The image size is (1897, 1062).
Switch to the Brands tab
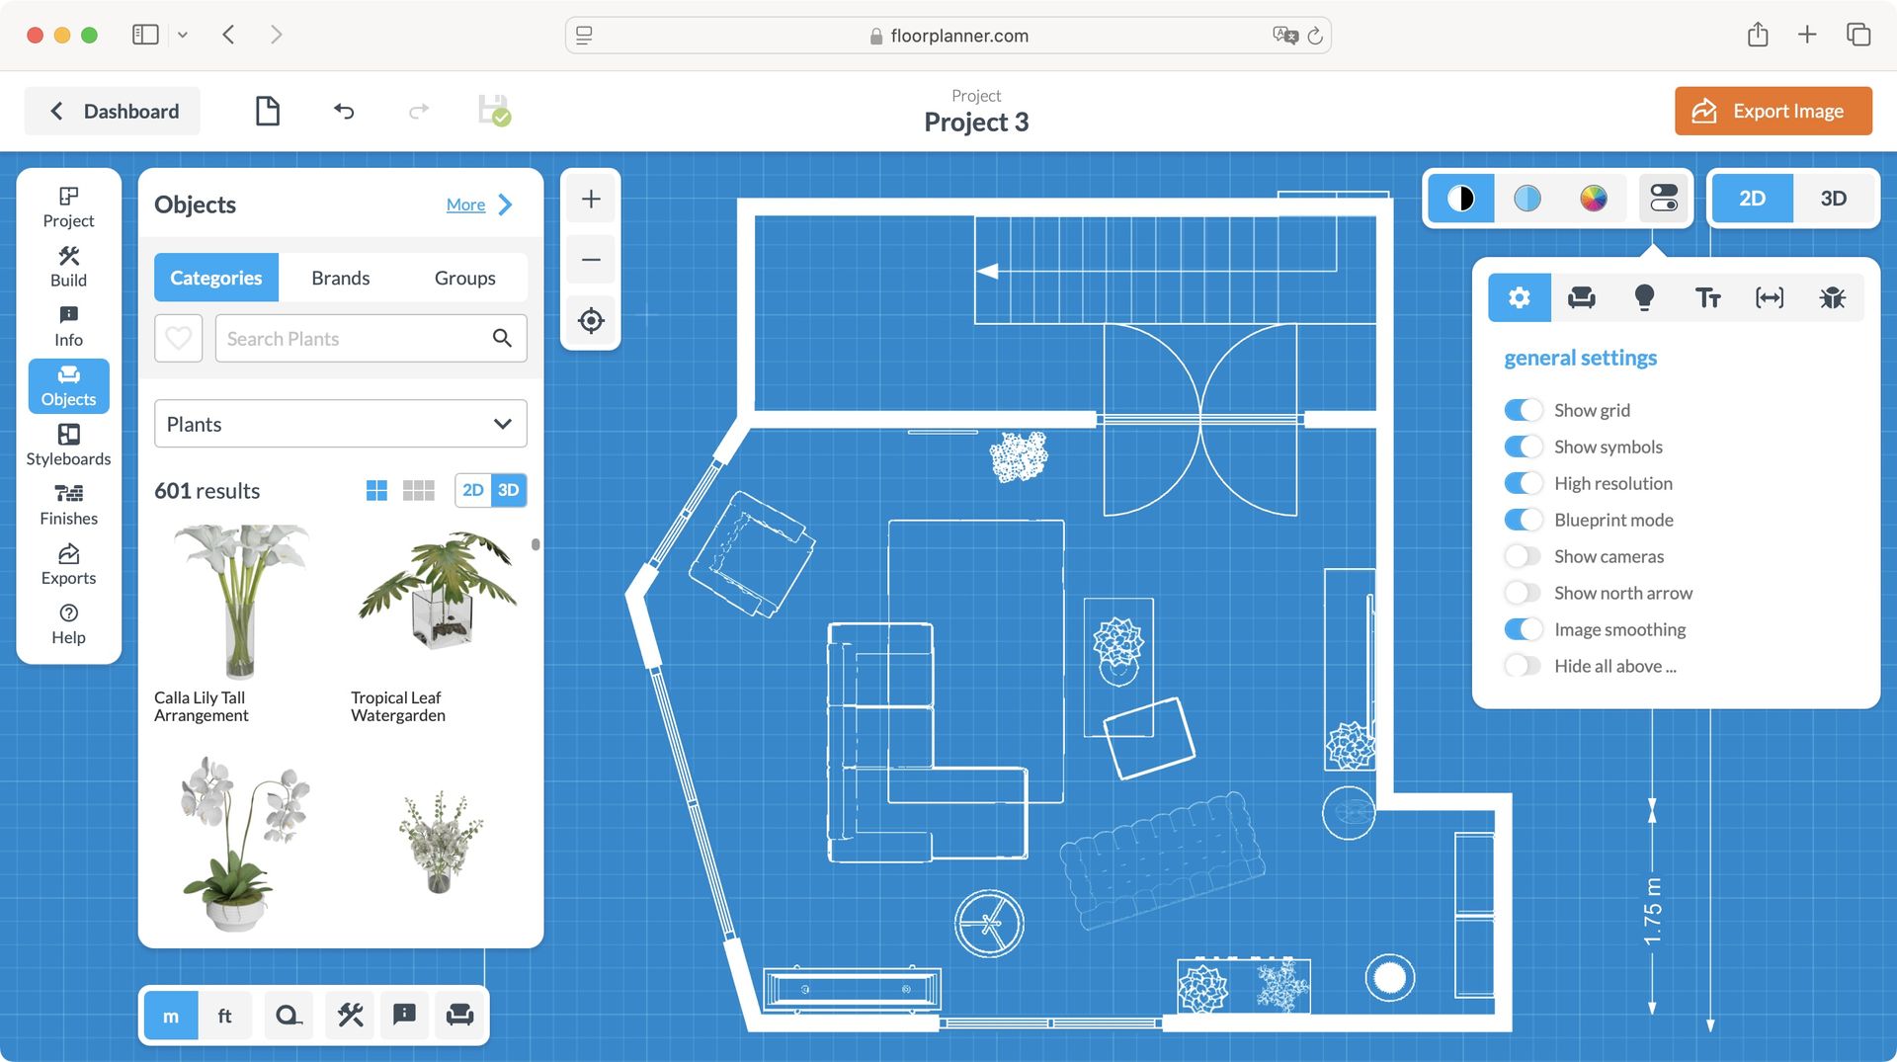pyautogui.click(x=340, y=278)
